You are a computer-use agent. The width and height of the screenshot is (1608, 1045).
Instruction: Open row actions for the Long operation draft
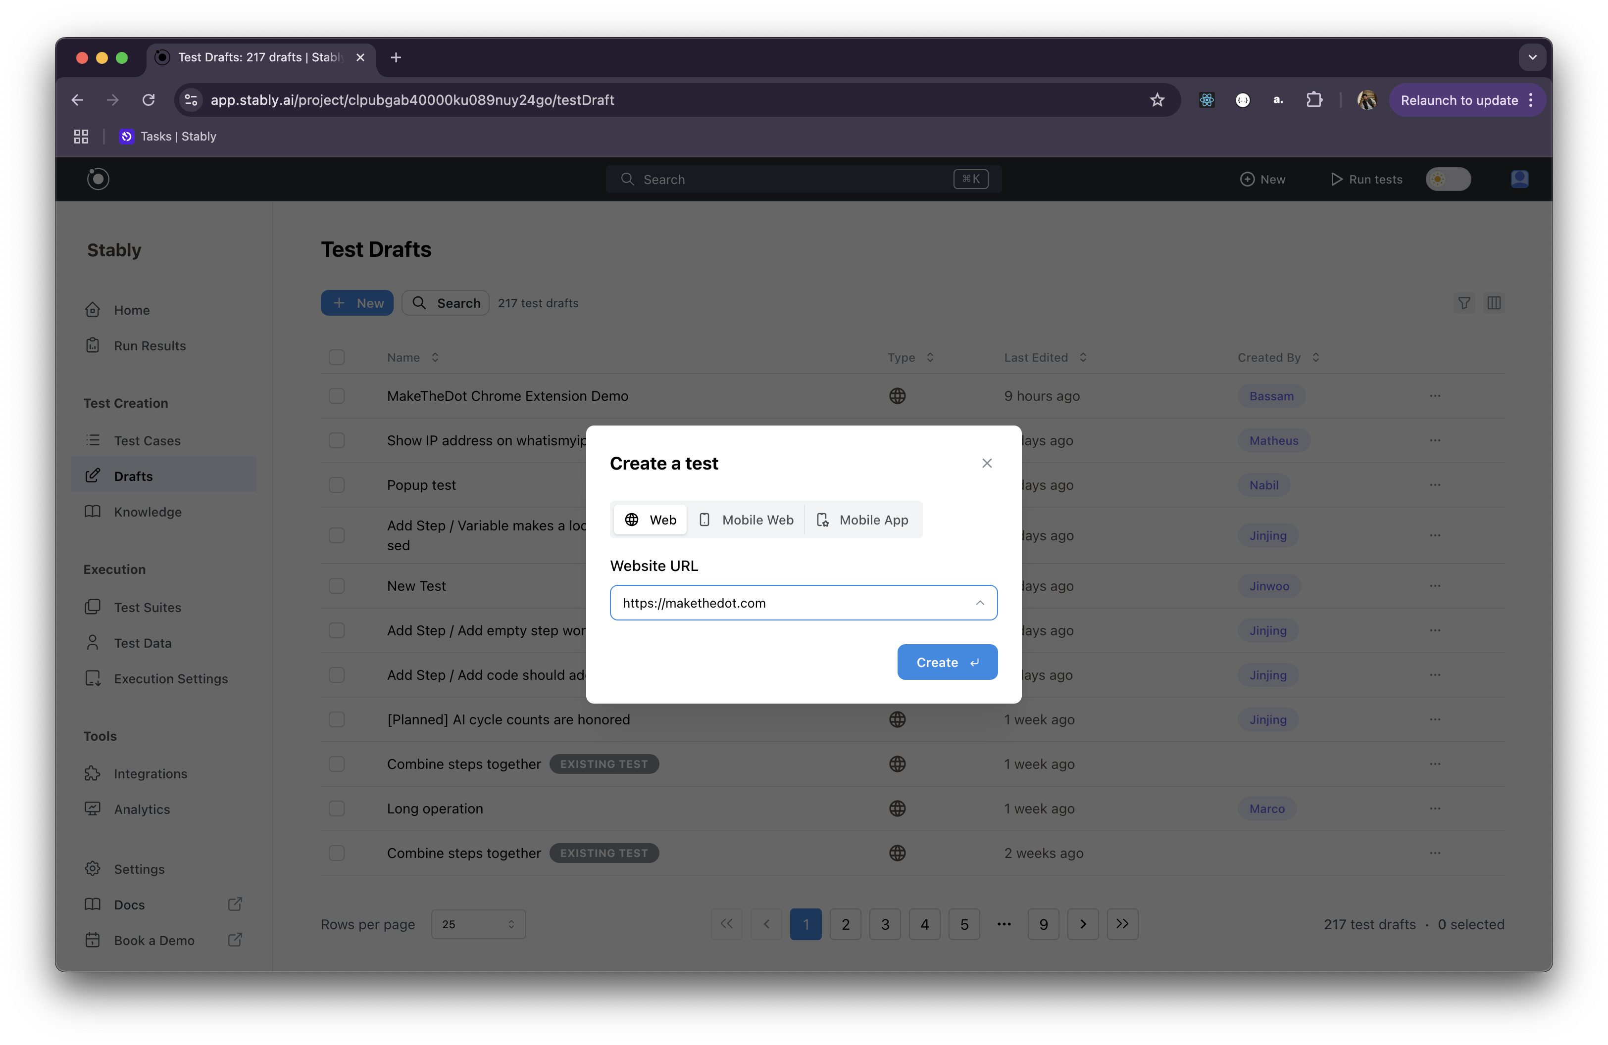1435,808
